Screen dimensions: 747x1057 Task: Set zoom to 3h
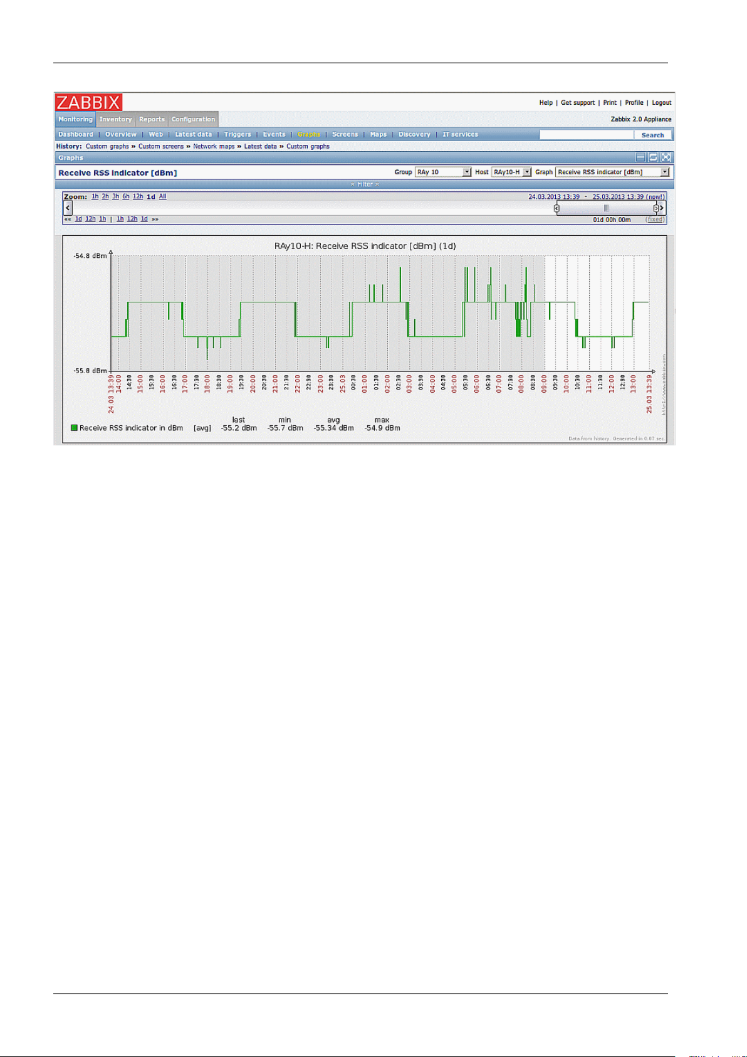tap(115, 196)
